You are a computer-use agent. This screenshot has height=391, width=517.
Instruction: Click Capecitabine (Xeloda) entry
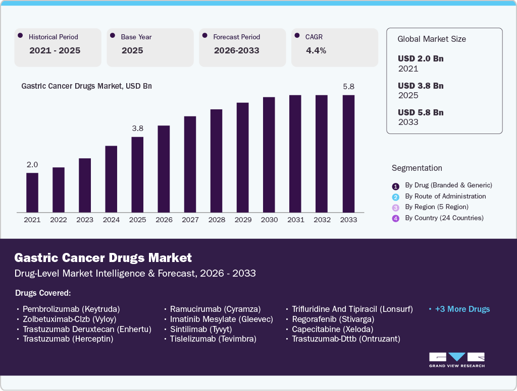(x=332, y=329)
